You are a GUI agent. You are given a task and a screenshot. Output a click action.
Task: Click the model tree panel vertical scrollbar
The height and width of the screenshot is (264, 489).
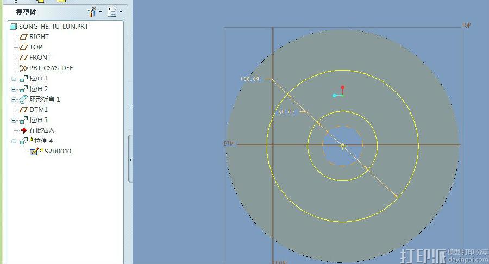(130, 158)
